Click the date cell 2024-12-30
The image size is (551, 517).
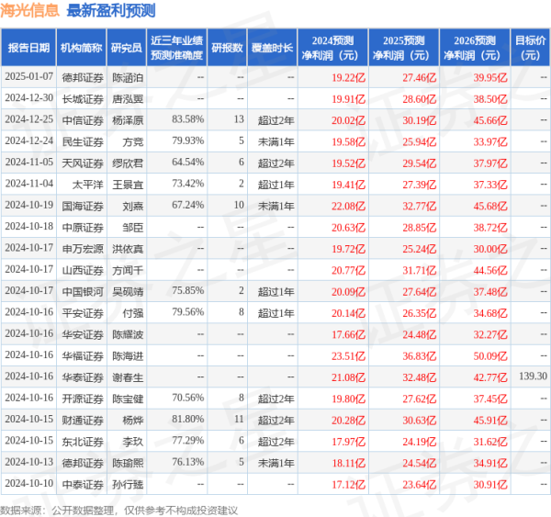[28, 98]
